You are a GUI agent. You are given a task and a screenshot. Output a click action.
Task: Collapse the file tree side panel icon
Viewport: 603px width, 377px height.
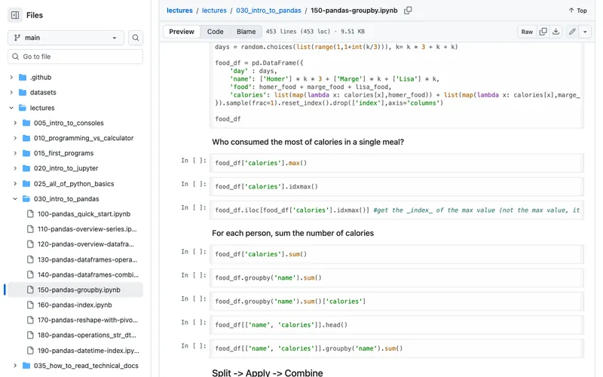click(15, 15)
